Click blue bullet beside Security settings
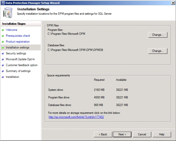Screen dimensions: 176x141 coord(3,54)
